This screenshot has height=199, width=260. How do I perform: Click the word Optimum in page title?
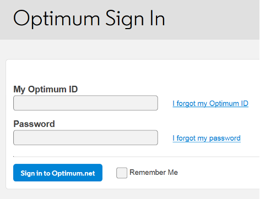pyautogui.click(x=57, y=19)
